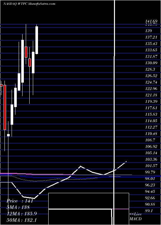The width and height of the screenshot is (161, 225).
Task: Click the 105.14 price axis label
Action: (x=151, y=153)
